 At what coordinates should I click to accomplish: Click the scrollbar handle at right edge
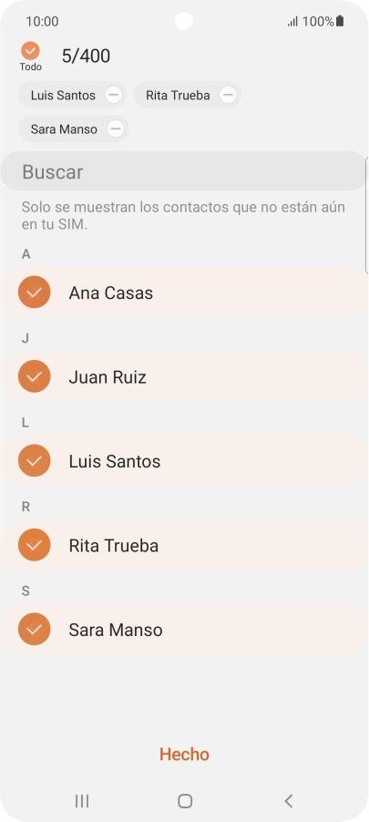(x=366, y=215)
